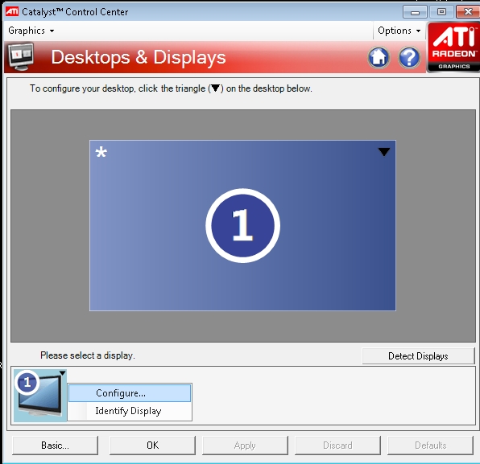This screenshot has width=480, height=464.
Task: Confirm with the OK button
Action: (x=152, y=446)
